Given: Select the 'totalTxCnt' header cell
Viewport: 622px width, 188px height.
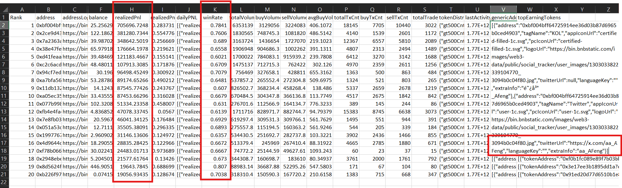Looking at the screenshot, I should click(x=346, y=17).
